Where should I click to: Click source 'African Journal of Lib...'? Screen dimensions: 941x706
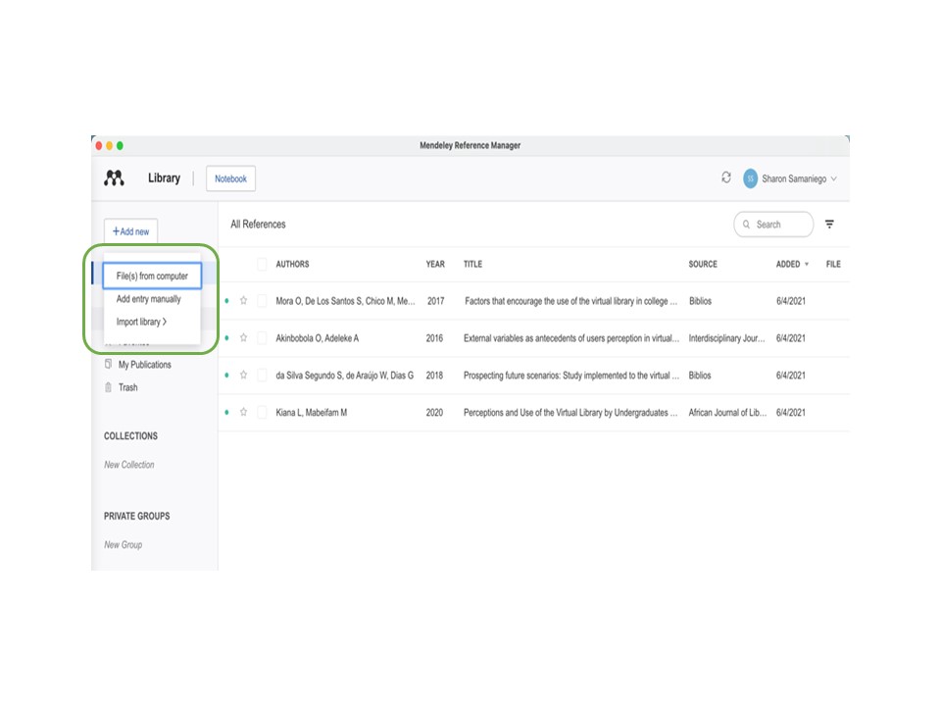pos(727,413)
